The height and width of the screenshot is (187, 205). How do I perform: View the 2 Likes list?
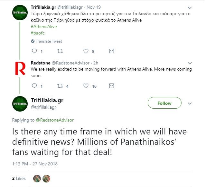click(x=19, y=178)
